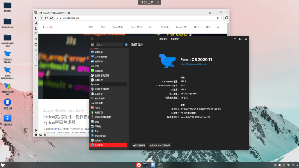Open Bookmarks panel in browser sidebar
Screen dimensions: 299x168
(36, 23)
